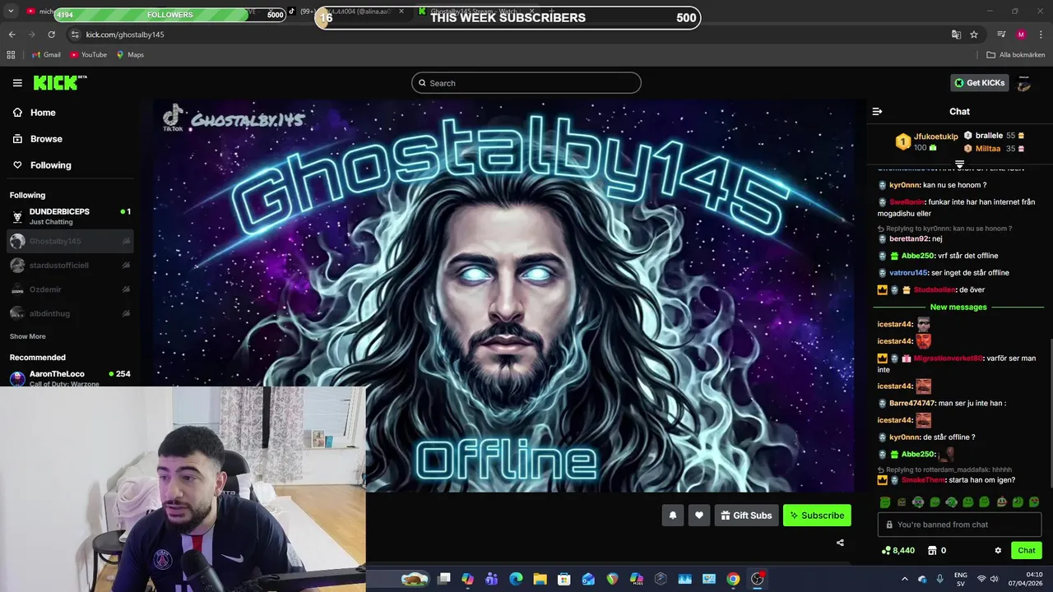The width and height of the screenshot is (1053, 592).
Task: Translate this page icon in address bar
Action: (x=956, y=35)
